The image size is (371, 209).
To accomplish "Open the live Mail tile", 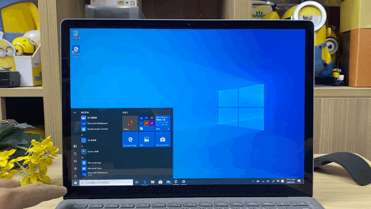I will click(x=163, y=123).
